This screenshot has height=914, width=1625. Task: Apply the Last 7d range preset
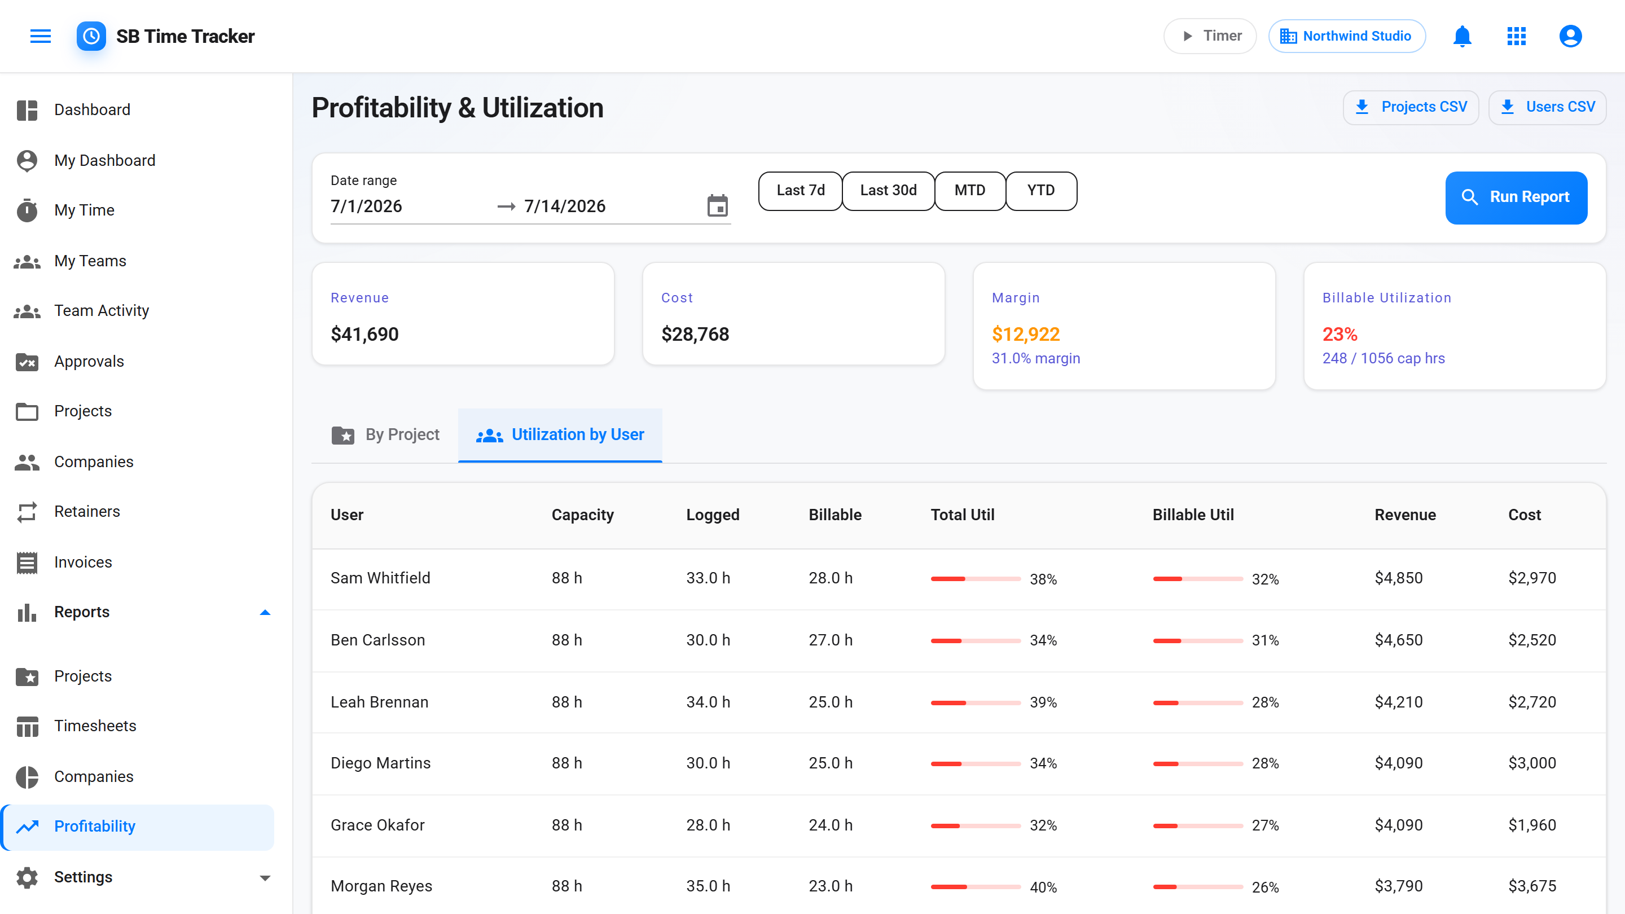(x=800, y=191)
